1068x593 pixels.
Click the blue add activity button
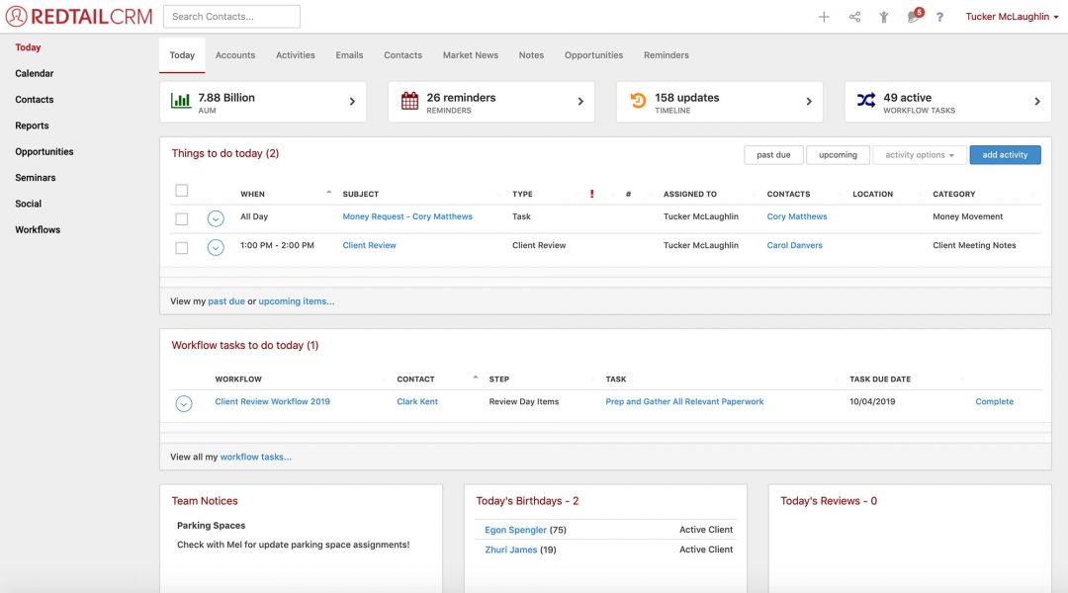(1005, 154)
